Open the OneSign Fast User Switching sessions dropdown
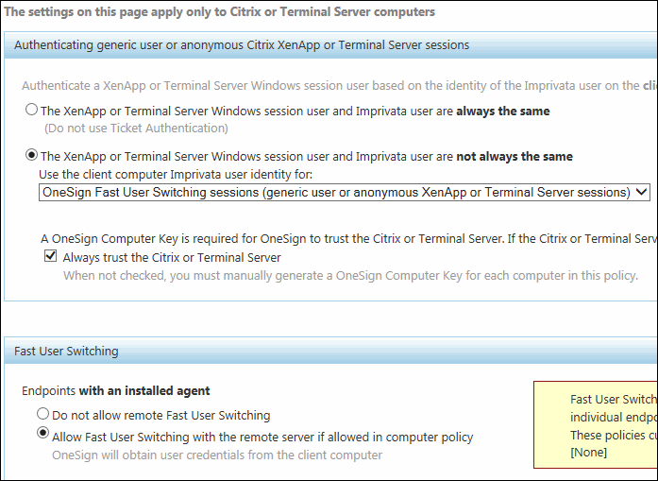 [345, 192]
